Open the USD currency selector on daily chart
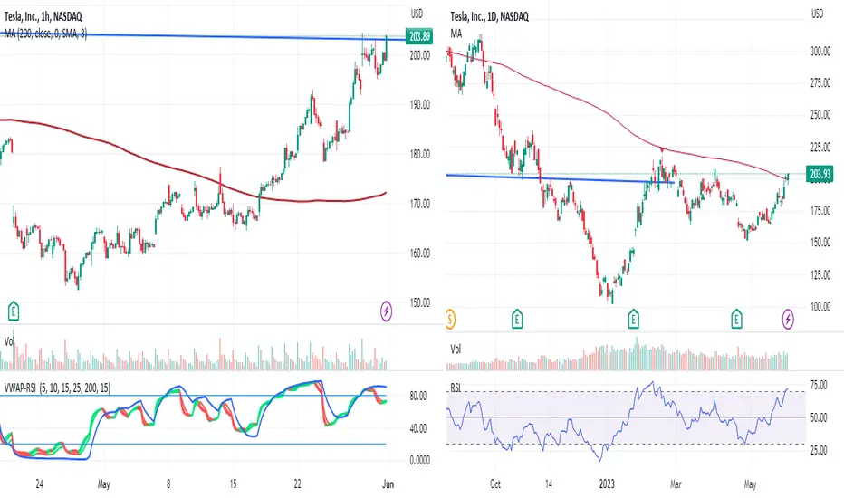Image resolution: width=844 pixels, height=498 pixels. 817,14
